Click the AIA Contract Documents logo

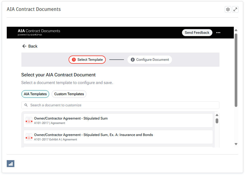(x=39, y=33)
